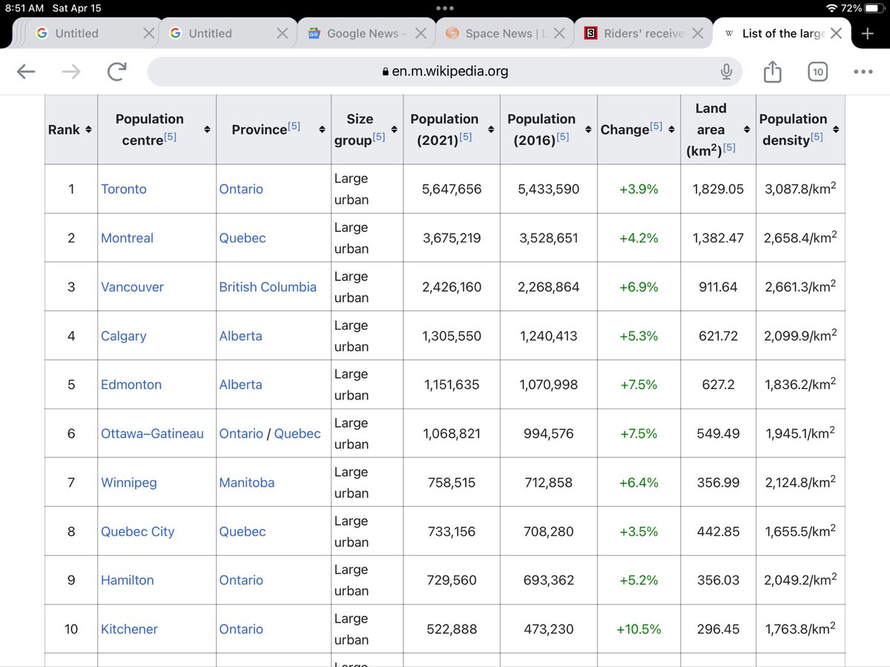890x667 pixels.
Task: Open the Vancouver link
Action: click(x=132, y=287)
